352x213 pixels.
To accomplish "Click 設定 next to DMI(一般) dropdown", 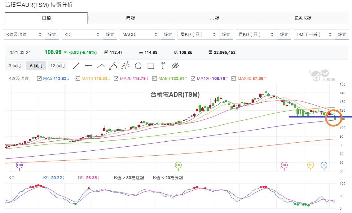I will 342,34.
